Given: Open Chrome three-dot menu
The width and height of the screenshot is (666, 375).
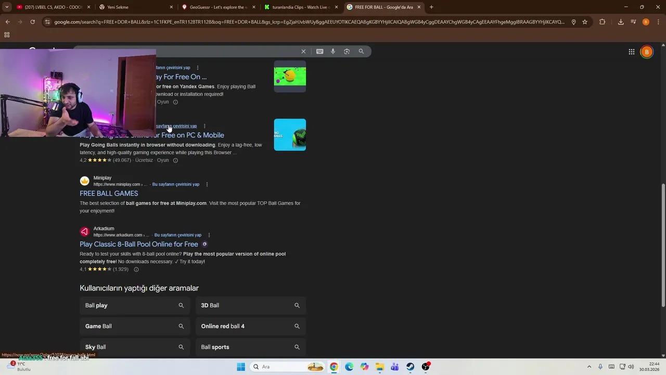Looking at the screenshot, I should pos(658,22).
